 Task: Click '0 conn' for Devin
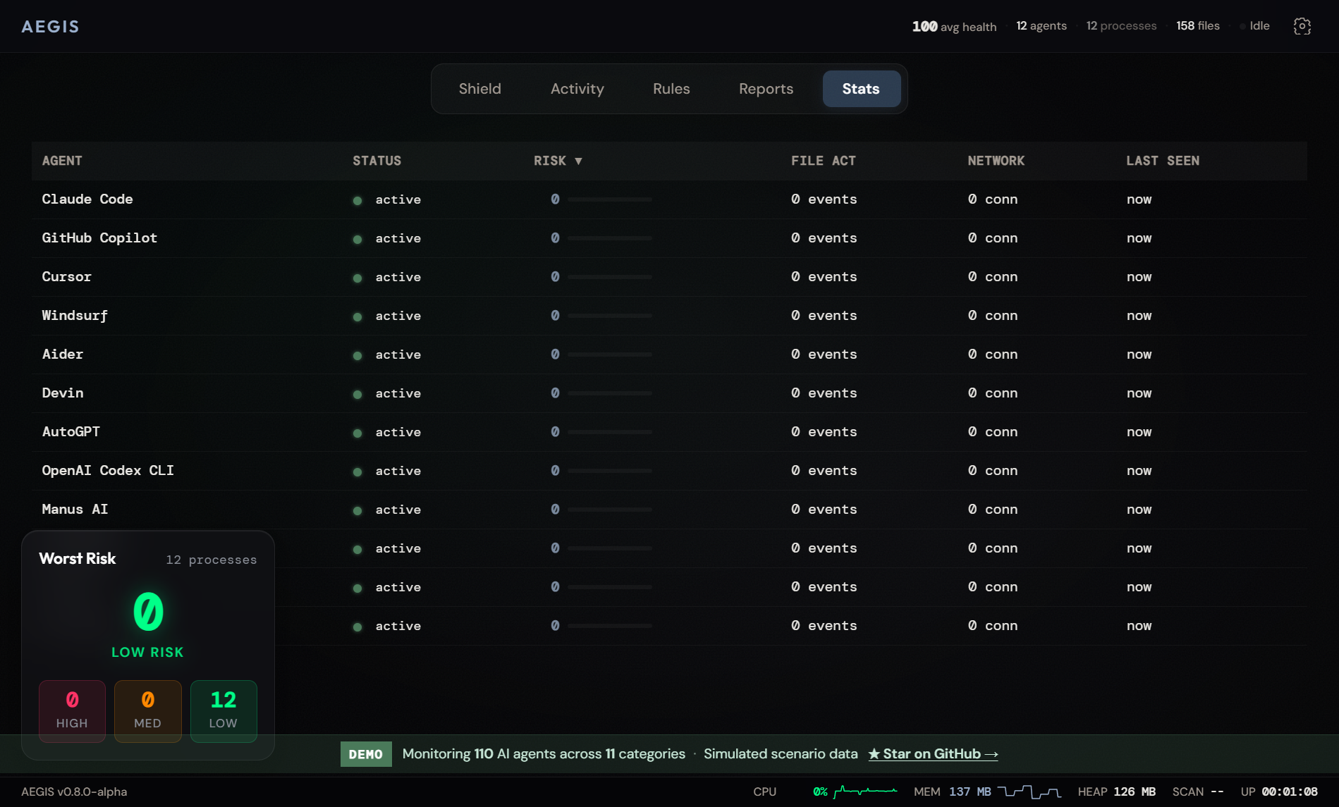992,393
